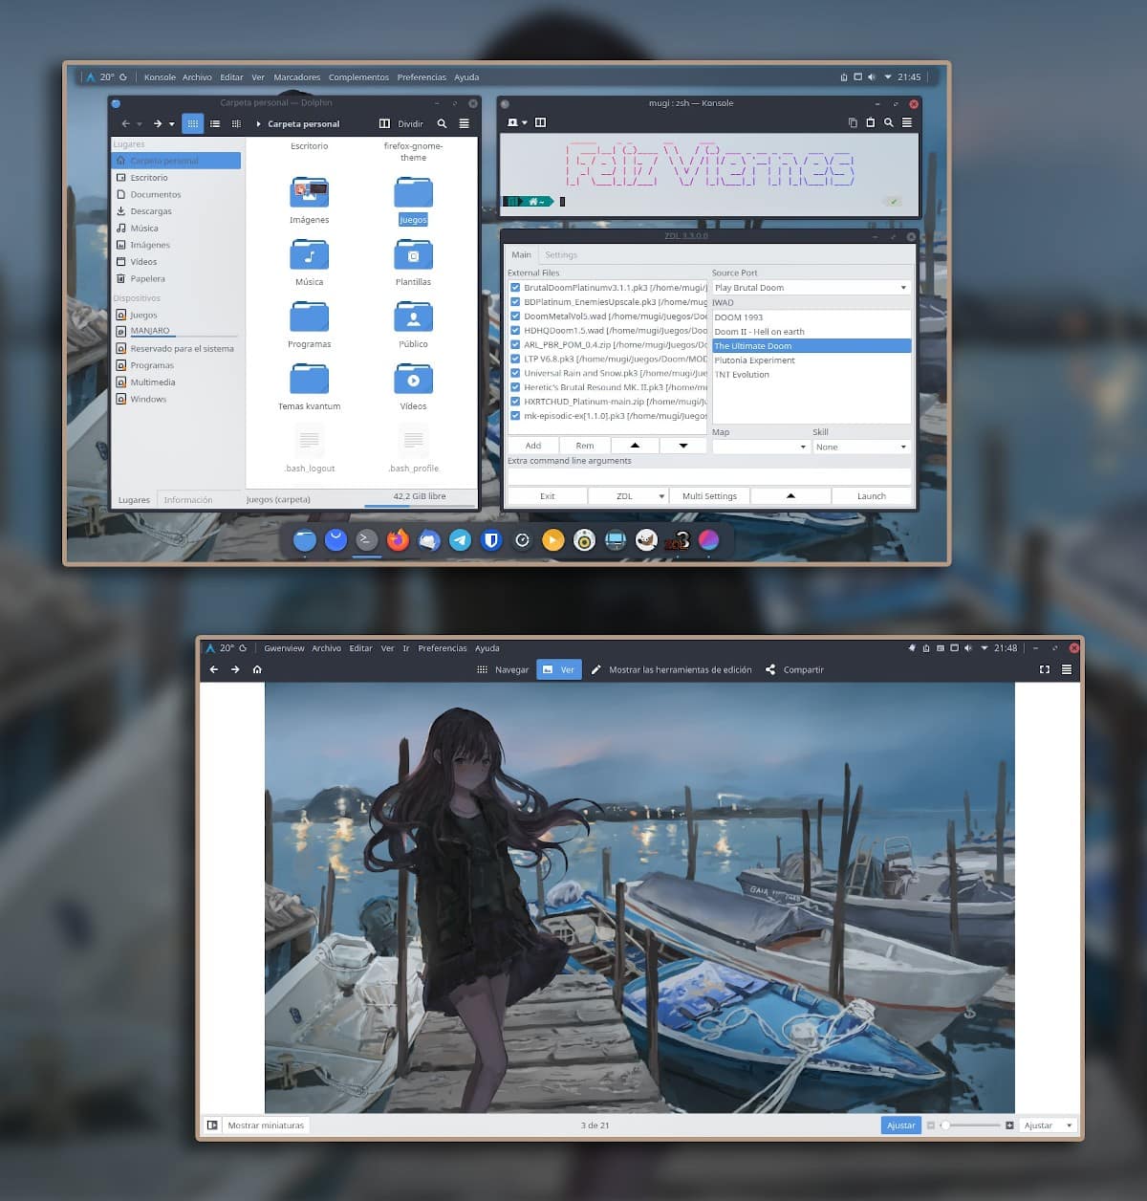Select the Main tab in ZDL
1147x1201 pixels.
[521, 254]
